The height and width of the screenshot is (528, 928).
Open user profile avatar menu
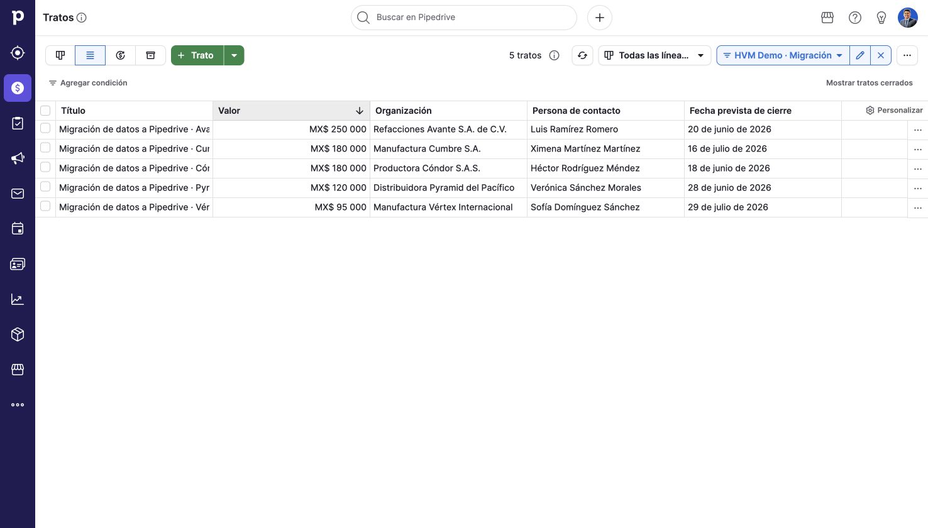[x=908, y=18]
